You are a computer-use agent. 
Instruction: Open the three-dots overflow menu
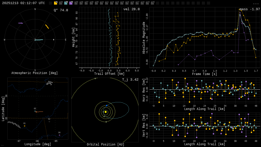pyautogui.click(x=256, y=3)
